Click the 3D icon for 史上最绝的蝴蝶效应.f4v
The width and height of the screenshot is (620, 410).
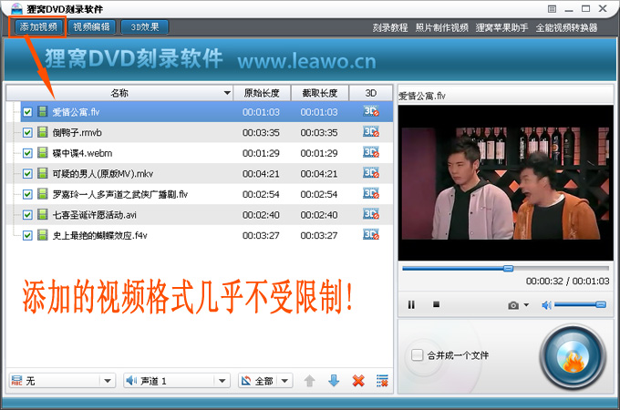click(371, 234)
